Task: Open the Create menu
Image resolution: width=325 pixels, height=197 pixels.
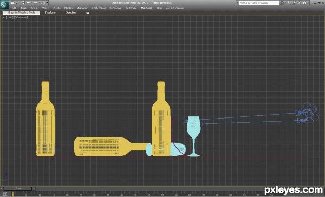Action: point(56,8)
